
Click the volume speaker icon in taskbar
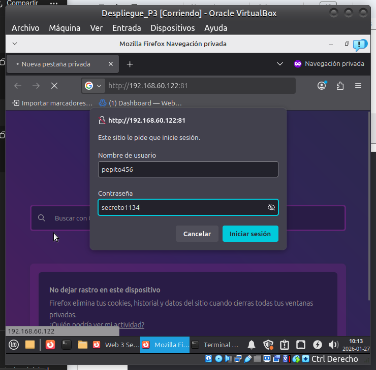coord(333,345)
